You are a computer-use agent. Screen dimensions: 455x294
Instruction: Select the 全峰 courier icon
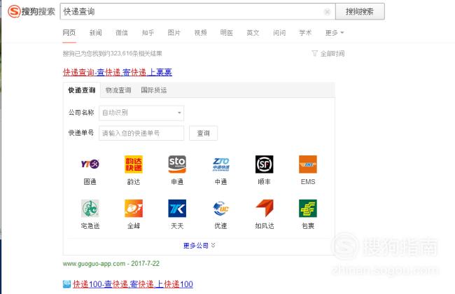[x=134, y=209]
